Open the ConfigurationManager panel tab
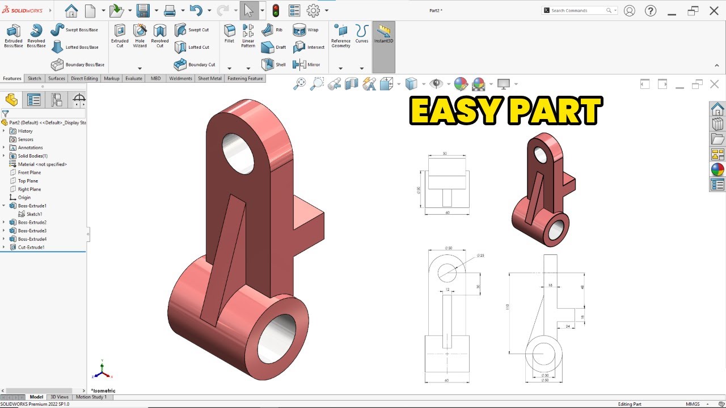This screenshot has width=726, height=408. [56, 100]
